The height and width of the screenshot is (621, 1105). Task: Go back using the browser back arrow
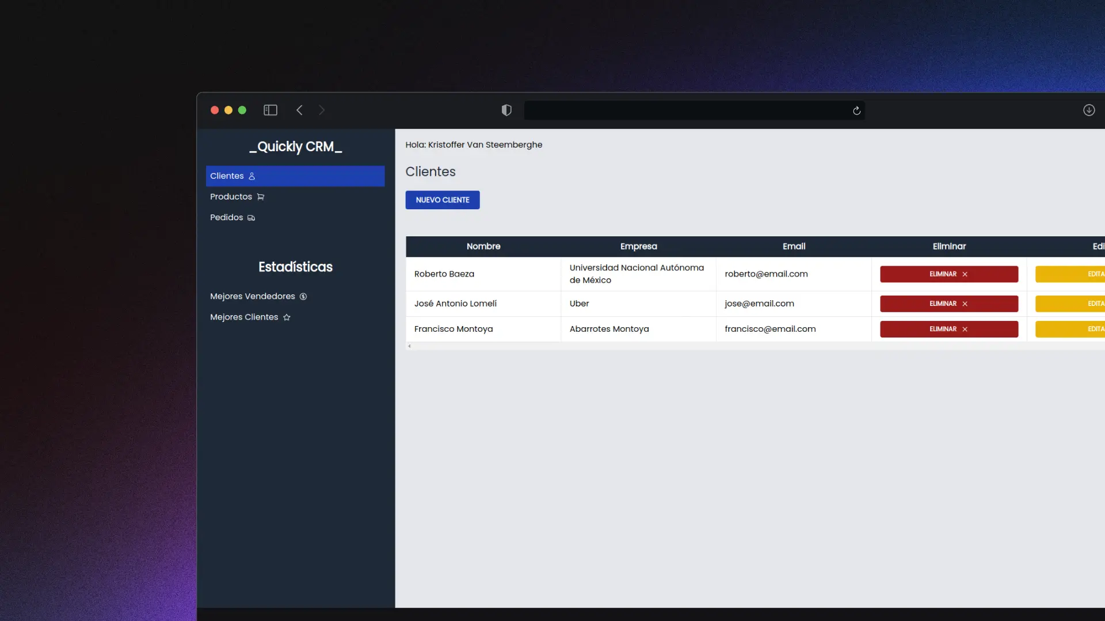[299, 110]
